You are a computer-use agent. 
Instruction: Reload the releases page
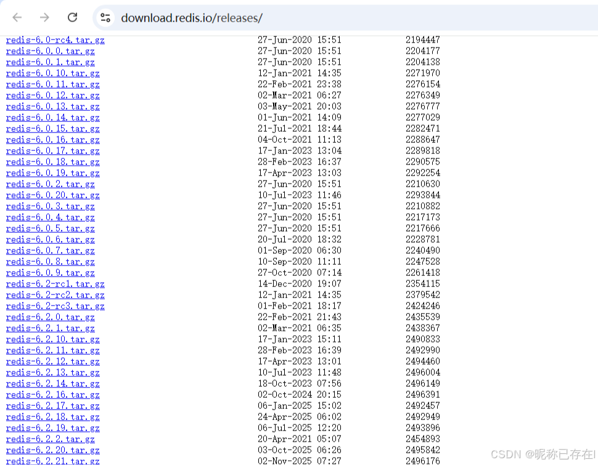click(73, 17)
